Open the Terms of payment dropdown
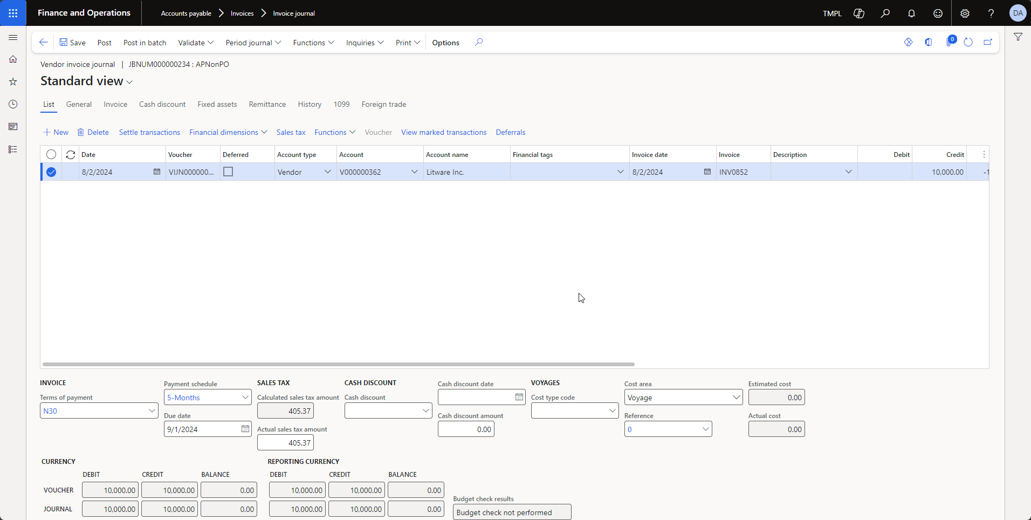Viewport: 1031px width, 520px height. coord(152,410)
